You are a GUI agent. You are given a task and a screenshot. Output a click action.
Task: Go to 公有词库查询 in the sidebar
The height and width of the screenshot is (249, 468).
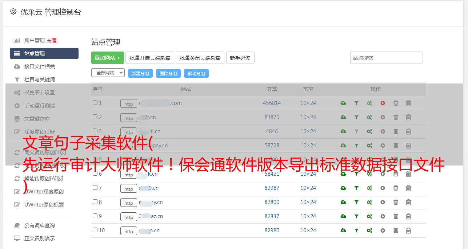[x=40, y=225]
